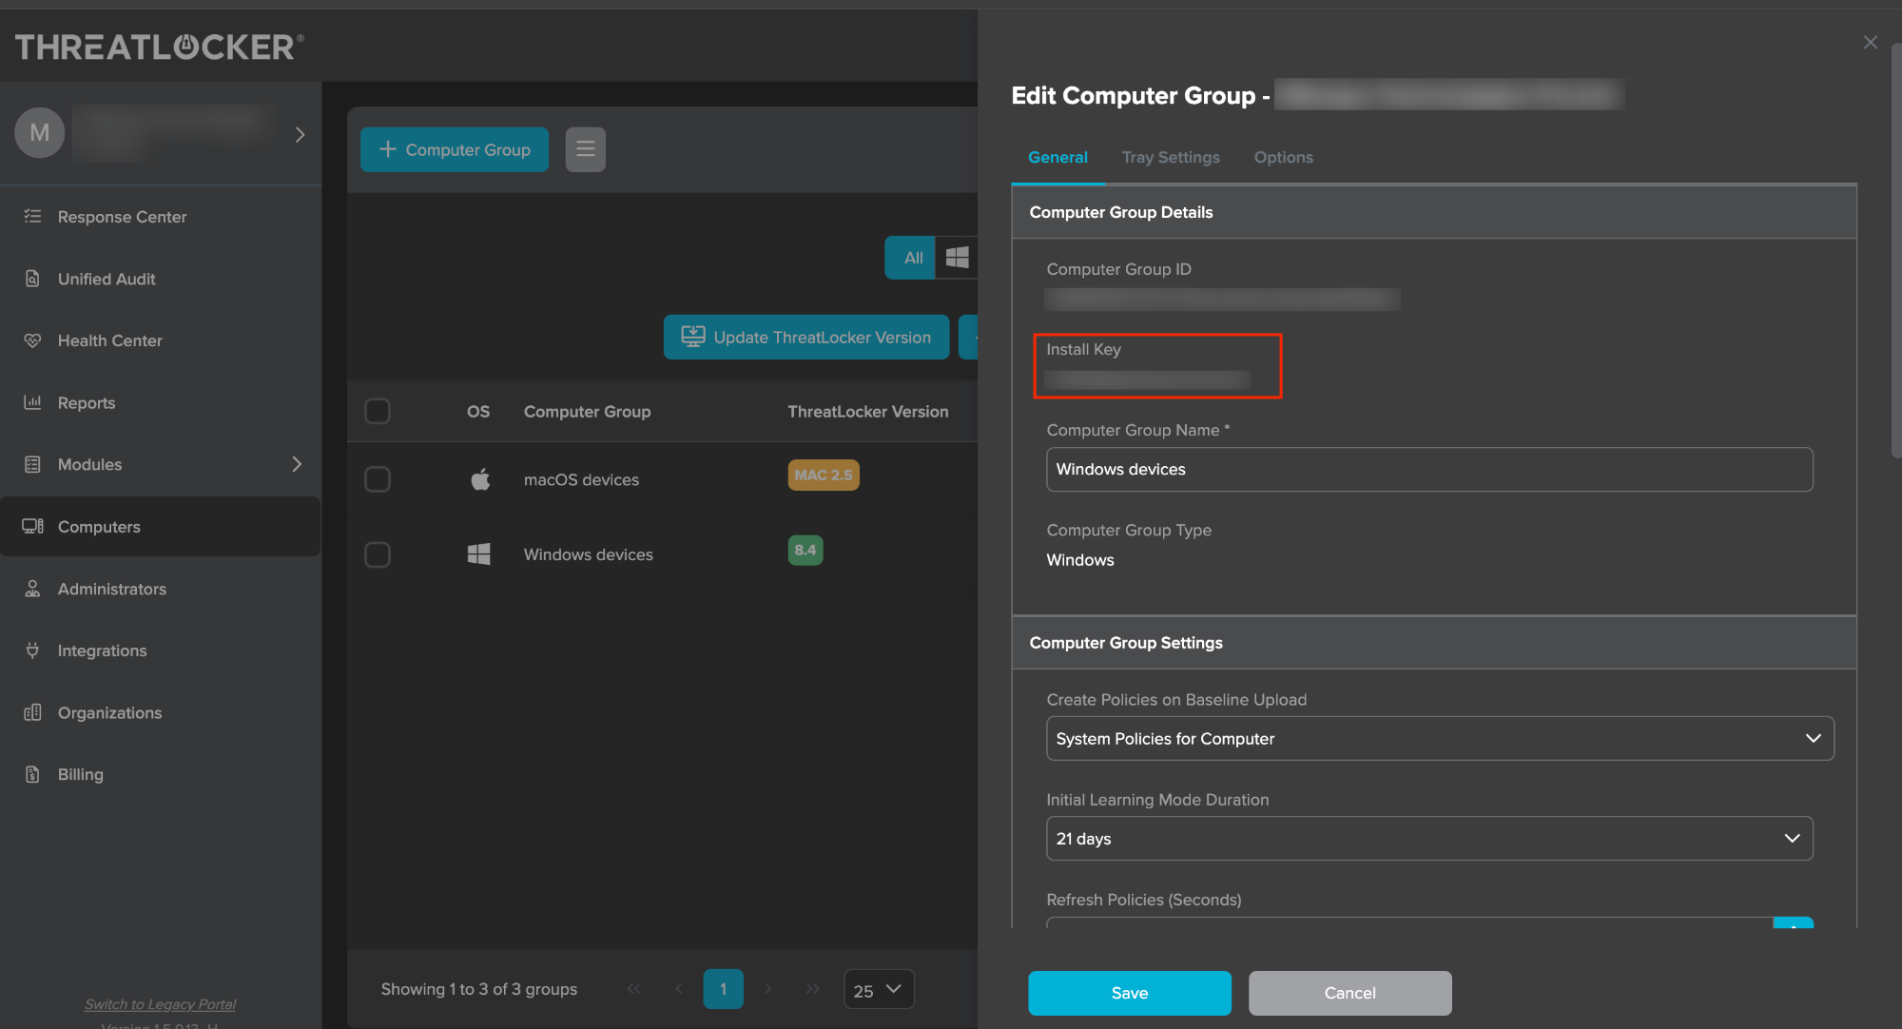Close the Edit Computer Group panel
Viewport: 1902px width, 1029px height.
click(1871, 42)
